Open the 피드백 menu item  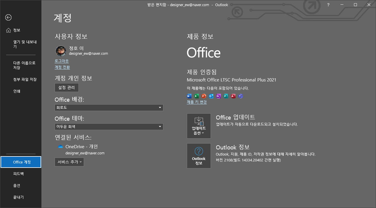click(x=21, y=174)
